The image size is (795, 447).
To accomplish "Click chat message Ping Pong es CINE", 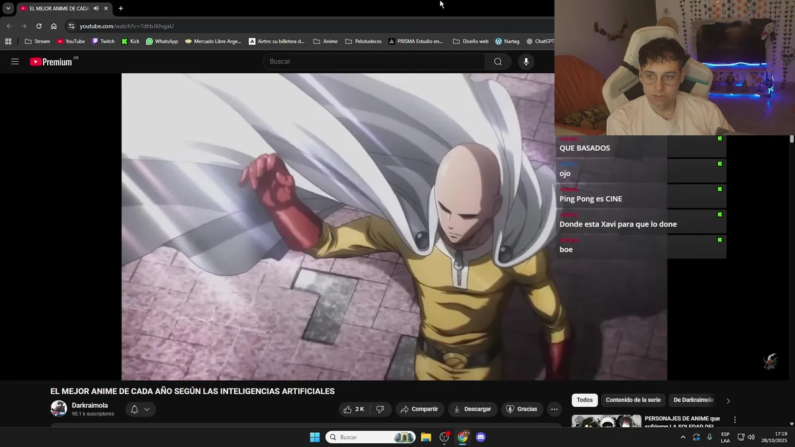I will coord(591,199).
